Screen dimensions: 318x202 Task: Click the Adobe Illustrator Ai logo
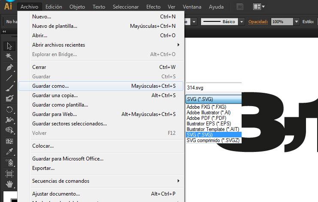[8, 6]
